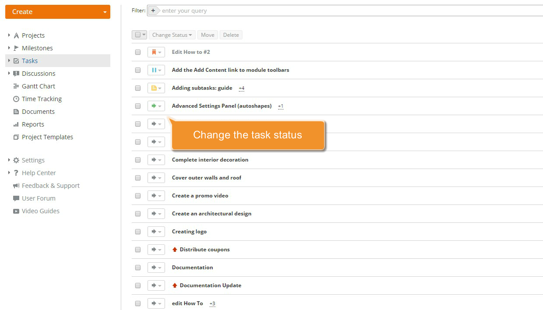543x310 pixels.
Task: Open the Reports section
Action: [33, 124]
